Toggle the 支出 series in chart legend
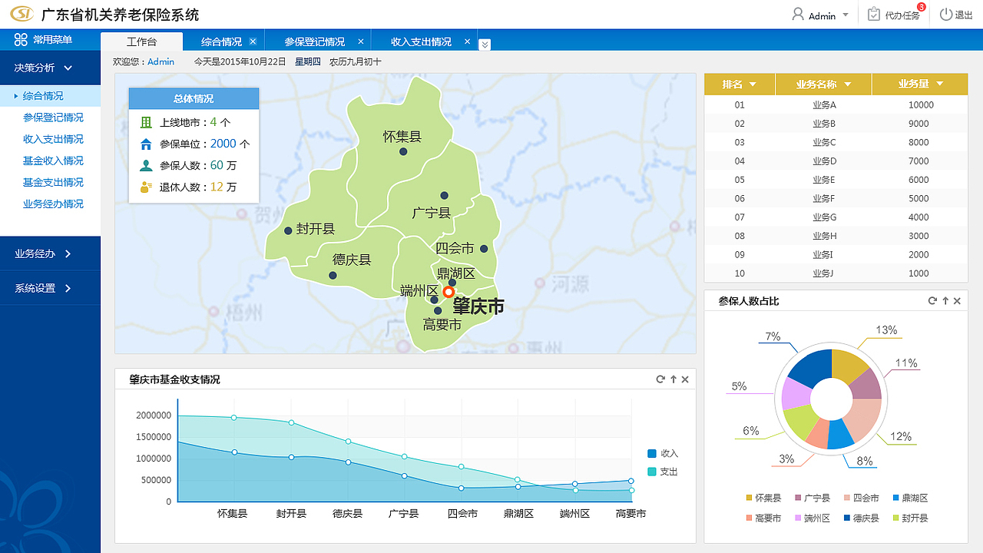The image size is (983, 553). (x=663, y=472)
